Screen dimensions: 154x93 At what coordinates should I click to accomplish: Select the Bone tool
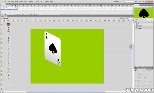click(x=8, y=53)
